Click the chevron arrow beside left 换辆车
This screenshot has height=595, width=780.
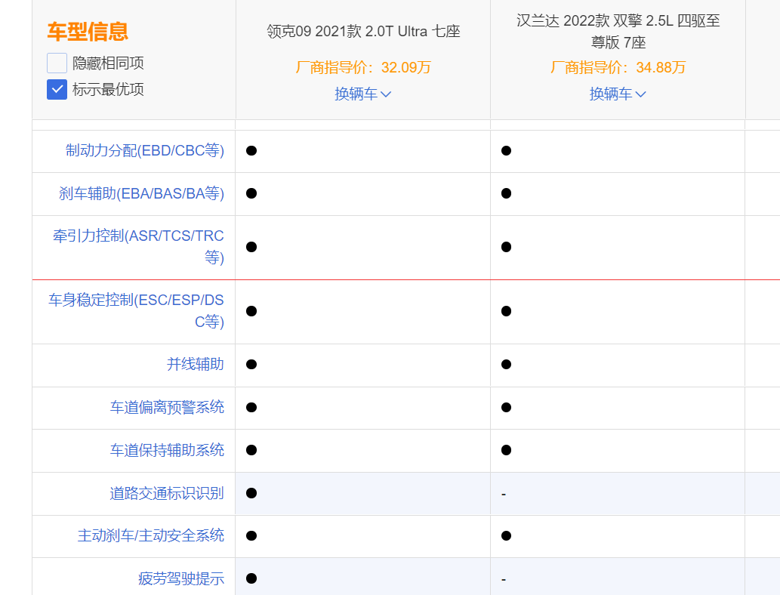tap(386, 94)
